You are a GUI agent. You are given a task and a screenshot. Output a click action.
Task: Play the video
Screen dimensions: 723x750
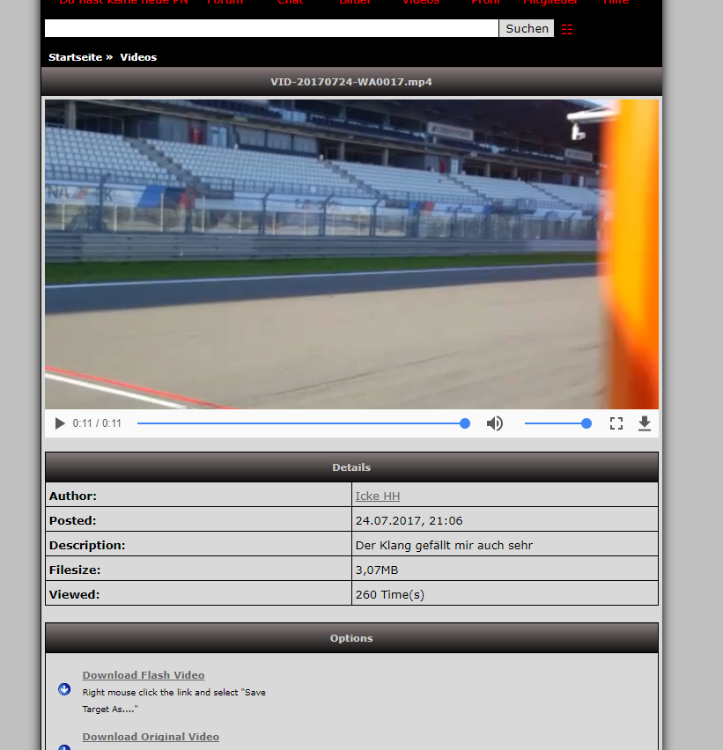pos(60,423)
